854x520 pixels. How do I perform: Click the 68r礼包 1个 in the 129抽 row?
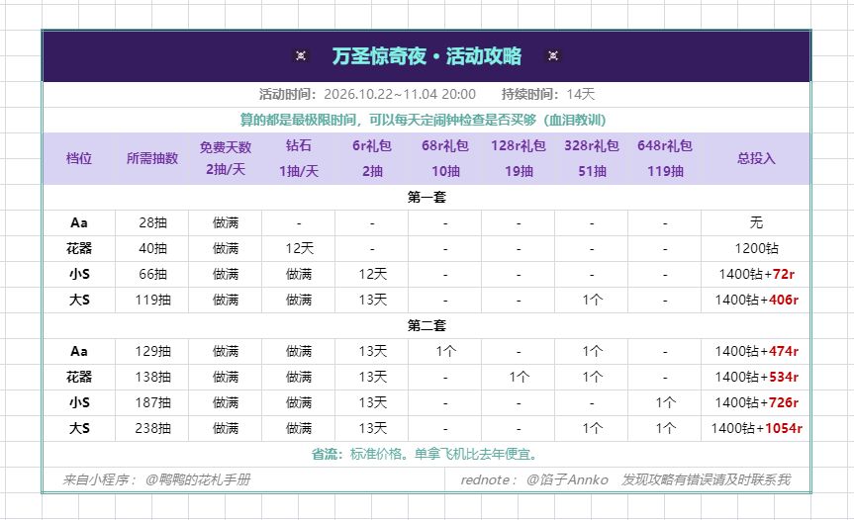point(445,351)
